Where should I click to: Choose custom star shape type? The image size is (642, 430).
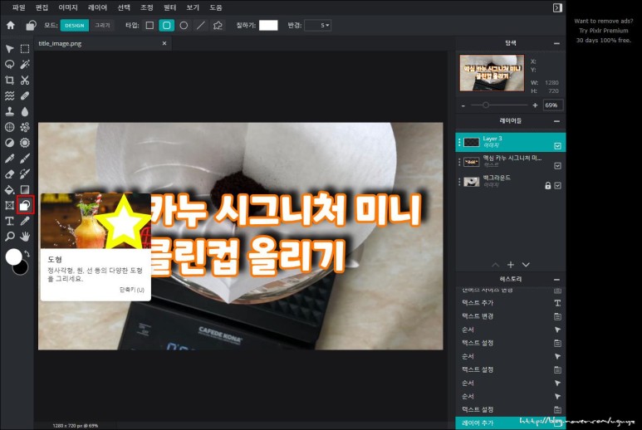point(218,26)
